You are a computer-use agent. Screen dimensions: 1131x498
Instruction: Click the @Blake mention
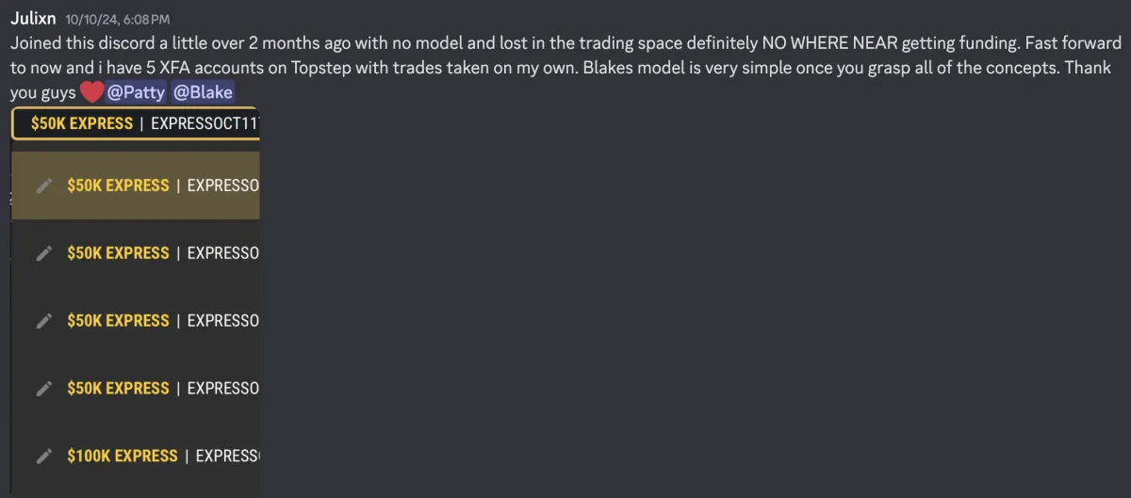[203, 93]
